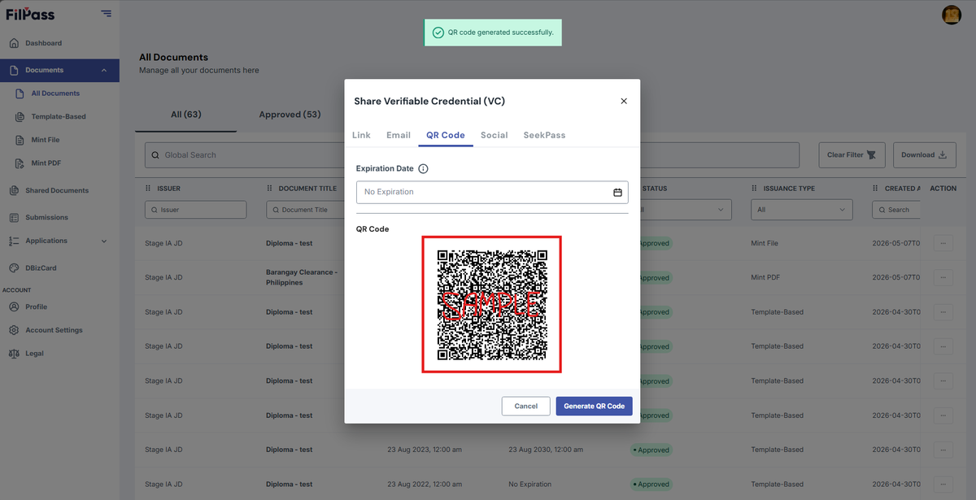Image resolution: width=976 pixels, height=500 pixels.
Task: Select the Approved (53) tab
Action: click(290, 115)
